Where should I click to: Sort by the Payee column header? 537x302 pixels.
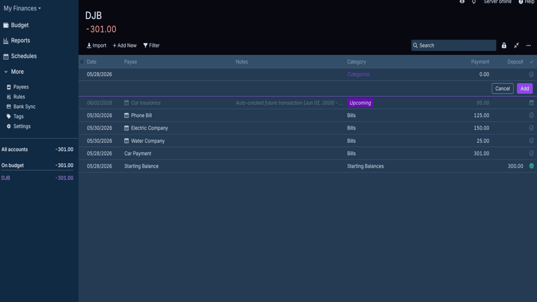point(131,62)
